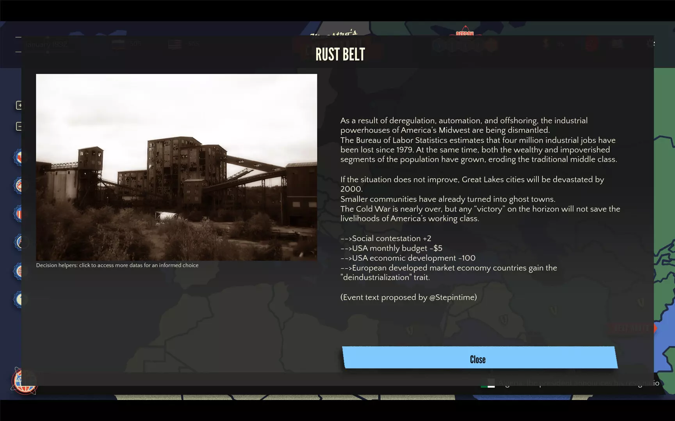Click the "USA monthly budget -$5" effect line
Image resolution: width=675 pixels, height=421 pixels.
coord(391,248)
